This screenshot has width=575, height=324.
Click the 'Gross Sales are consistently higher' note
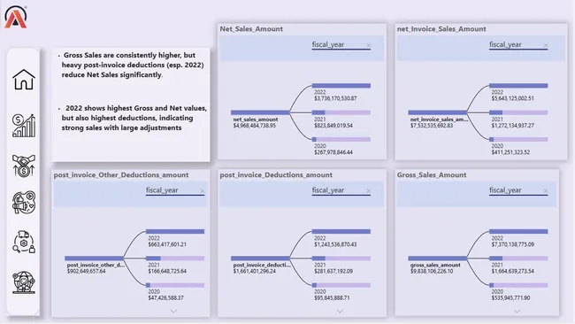coord(133,65)
